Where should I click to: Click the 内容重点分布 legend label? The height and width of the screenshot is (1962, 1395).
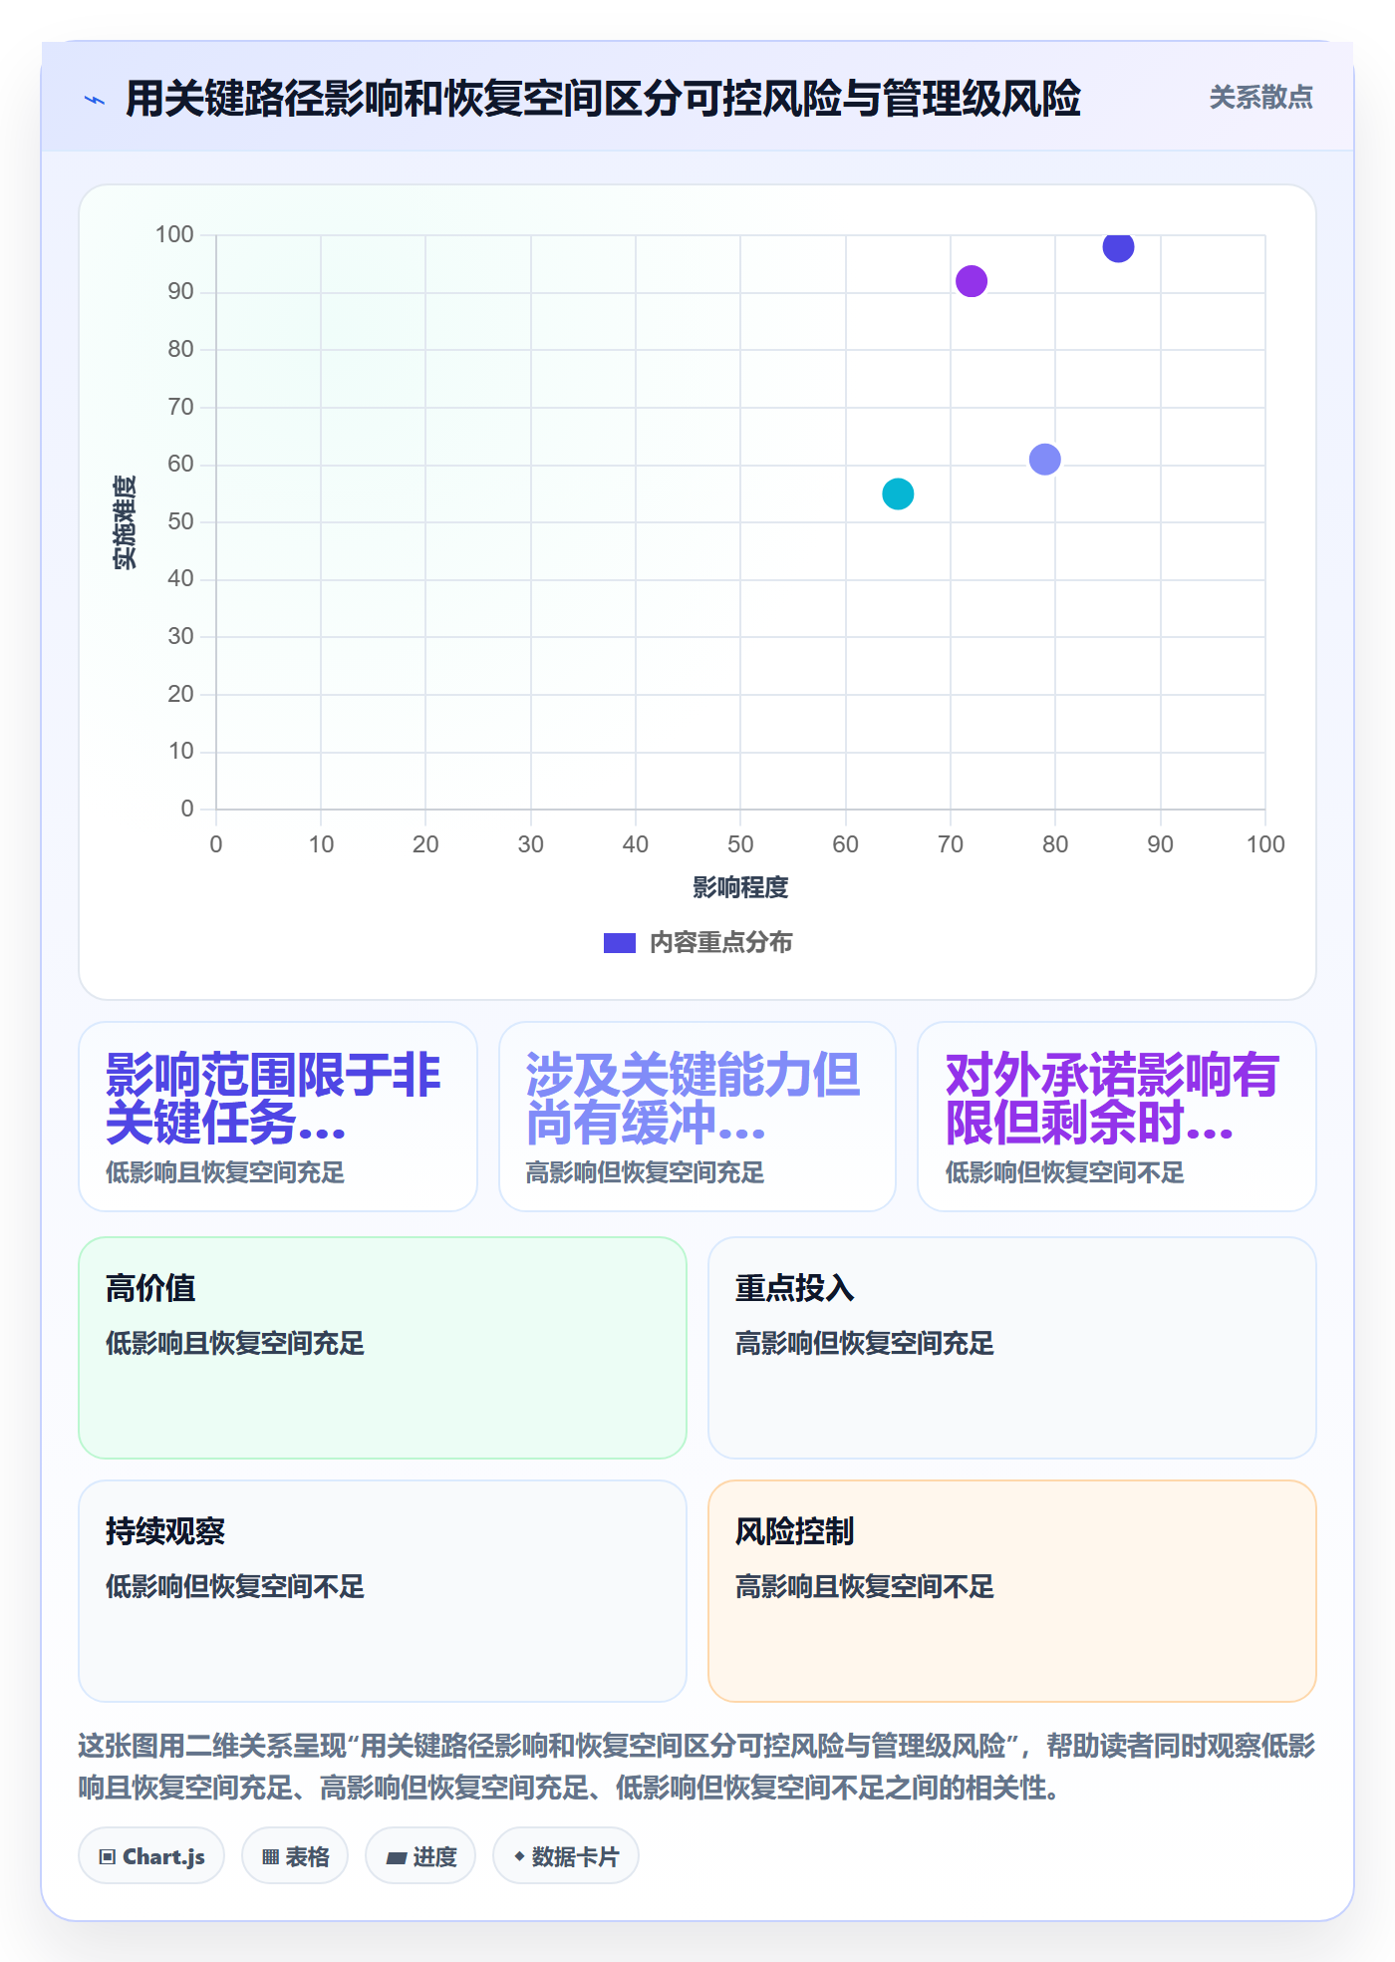pos(720,943)
